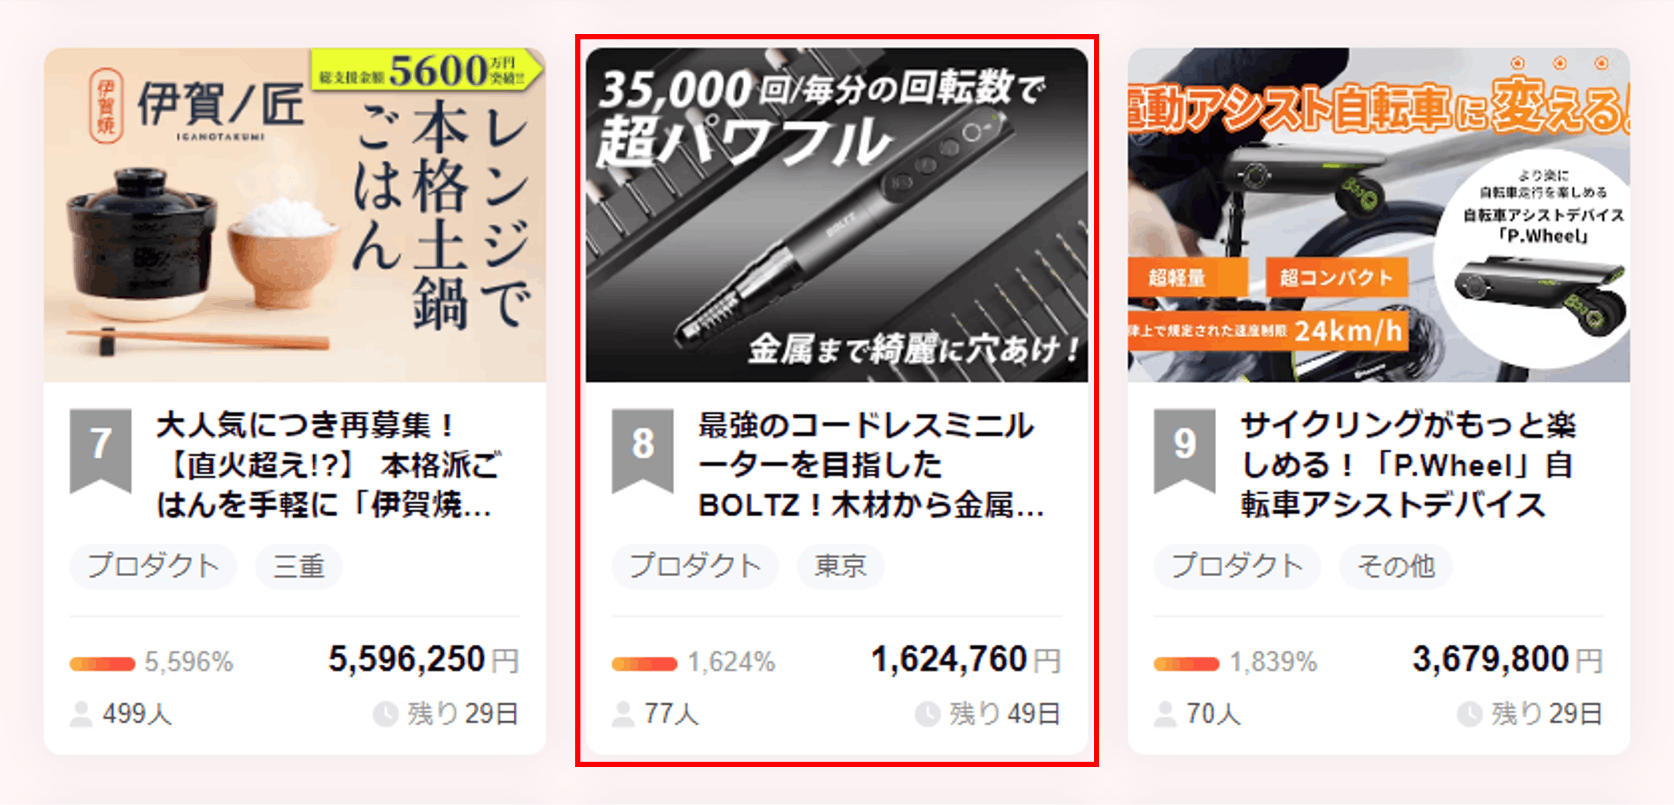The width and height of the screenshot is (1674, 805).
Task: Click supporter person icon beside 499人
Action: click(81, 714)
